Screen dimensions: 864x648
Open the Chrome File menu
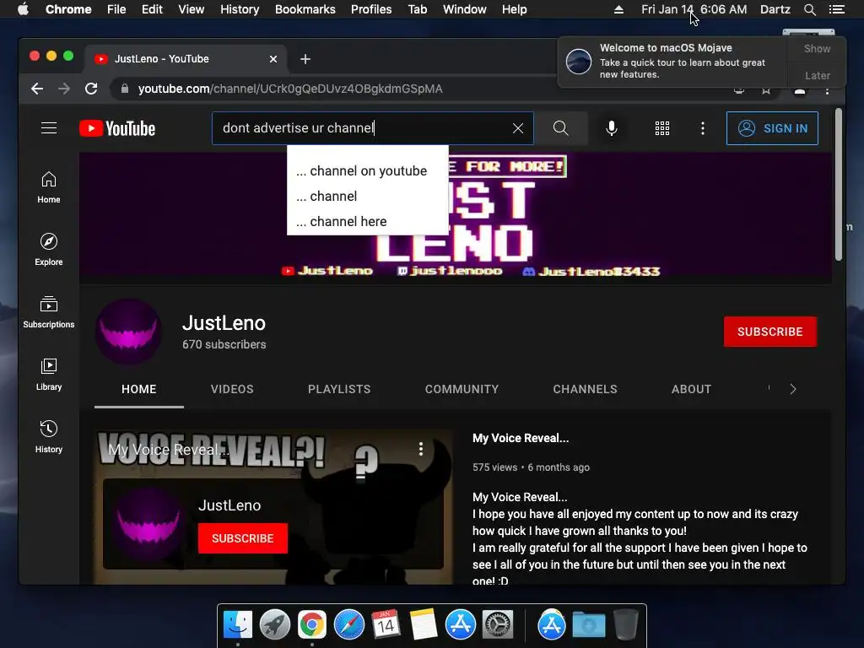116,9
